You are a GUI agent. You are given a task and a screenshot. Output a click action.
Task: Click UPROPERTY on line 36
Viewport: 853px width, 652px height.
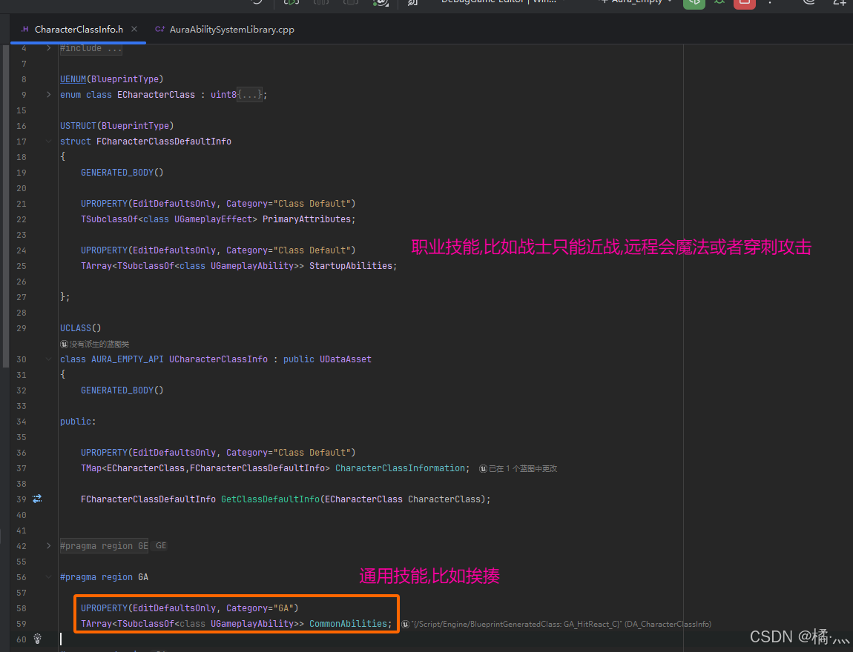(x=104, y=453)
